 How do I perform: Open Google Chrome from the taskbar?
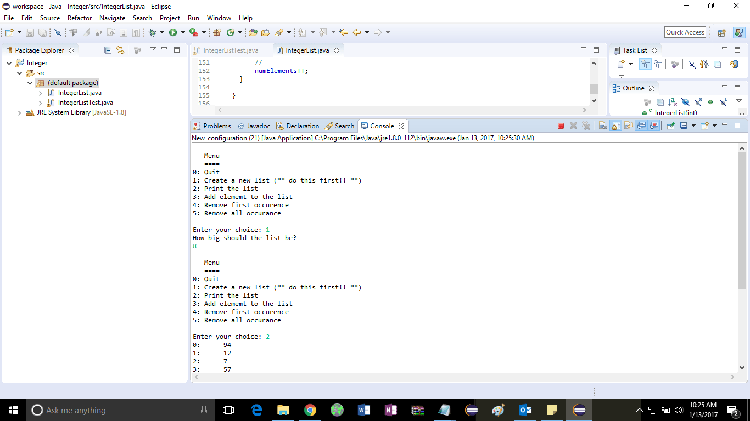pyautogui.click(x=310, y=410)
